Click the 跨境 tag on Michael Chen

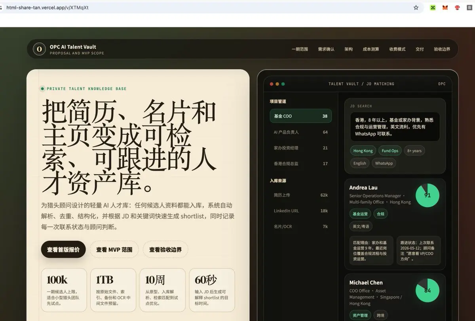(x=381, y=315)
